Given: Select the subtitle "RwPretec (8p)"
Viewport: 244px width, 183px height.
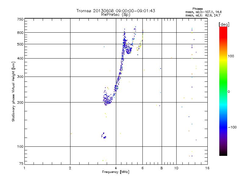Looking at the screenshot, I should [116, 15].
